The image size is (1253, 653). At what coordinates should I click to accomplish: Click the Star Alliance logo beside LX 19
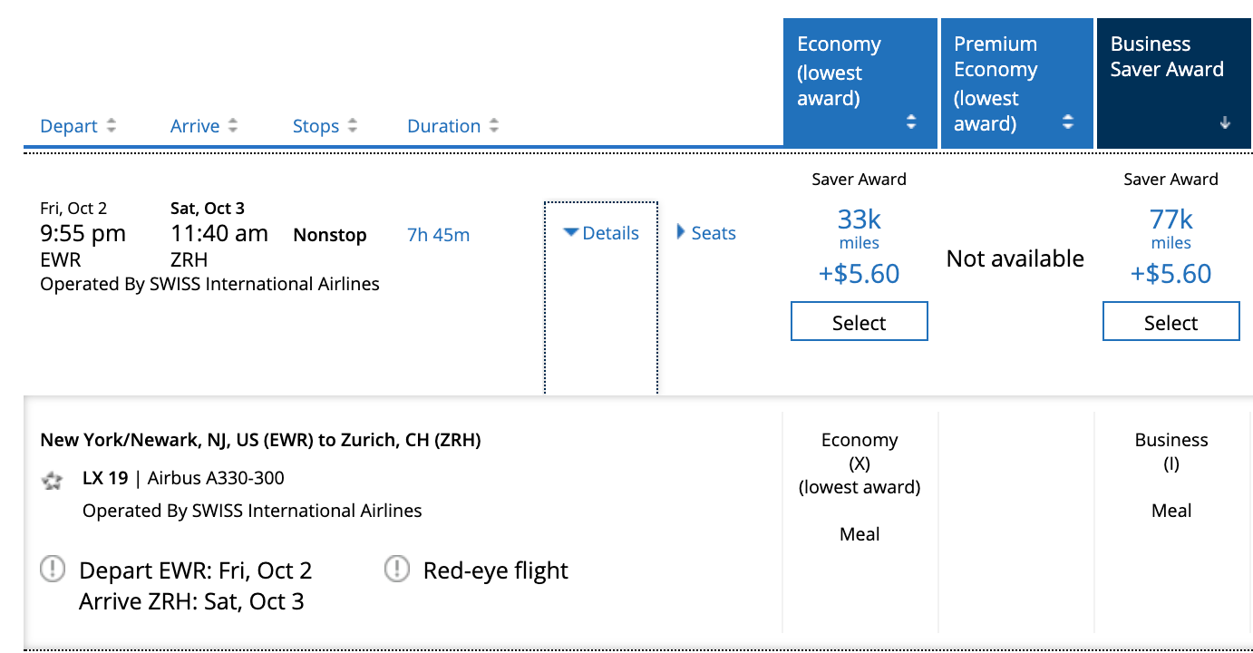[53, 480]
